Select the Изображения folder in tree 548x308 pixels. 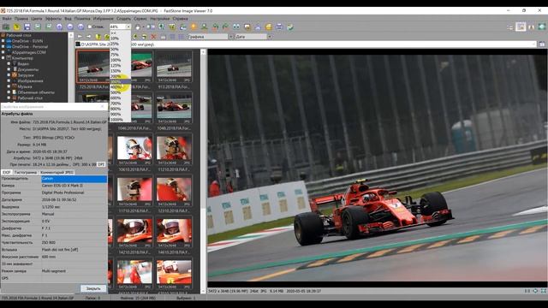31,81
